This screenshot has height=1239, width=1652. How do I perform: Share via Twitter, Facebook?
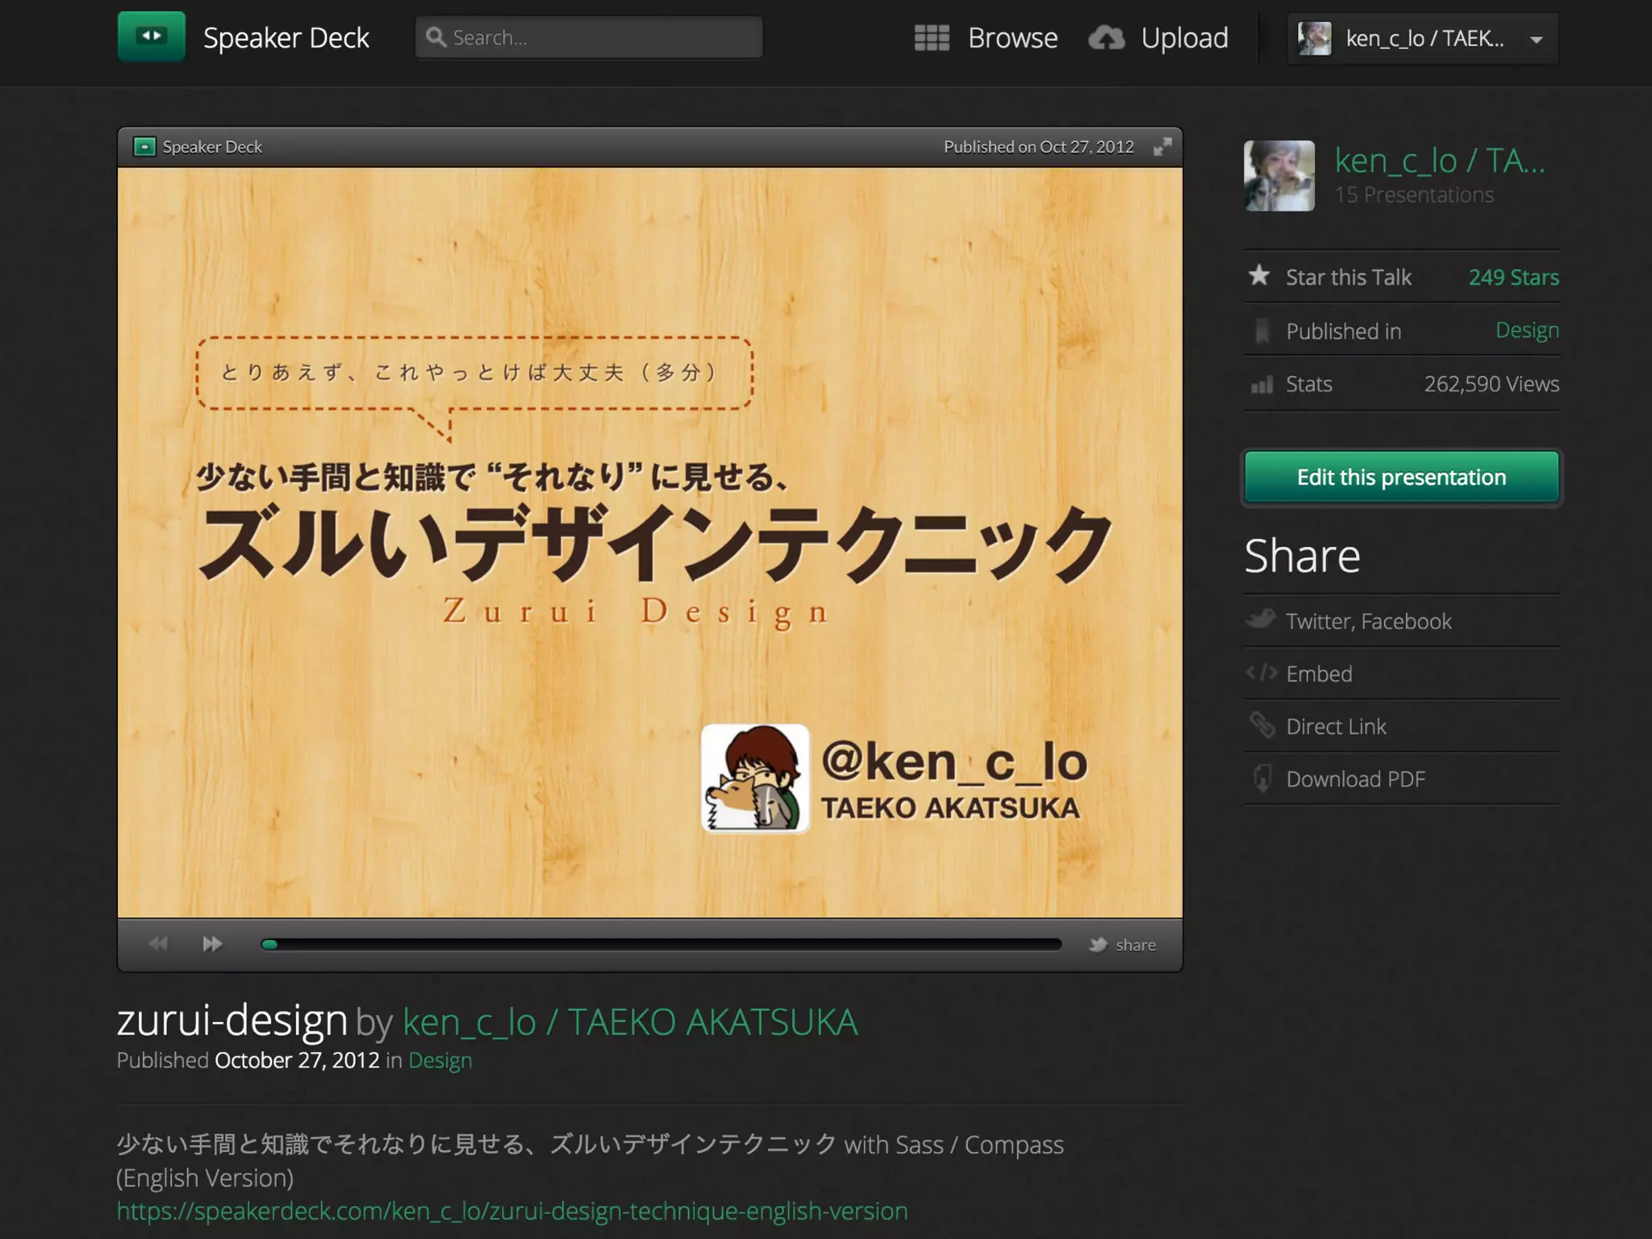pos(1368,621)
